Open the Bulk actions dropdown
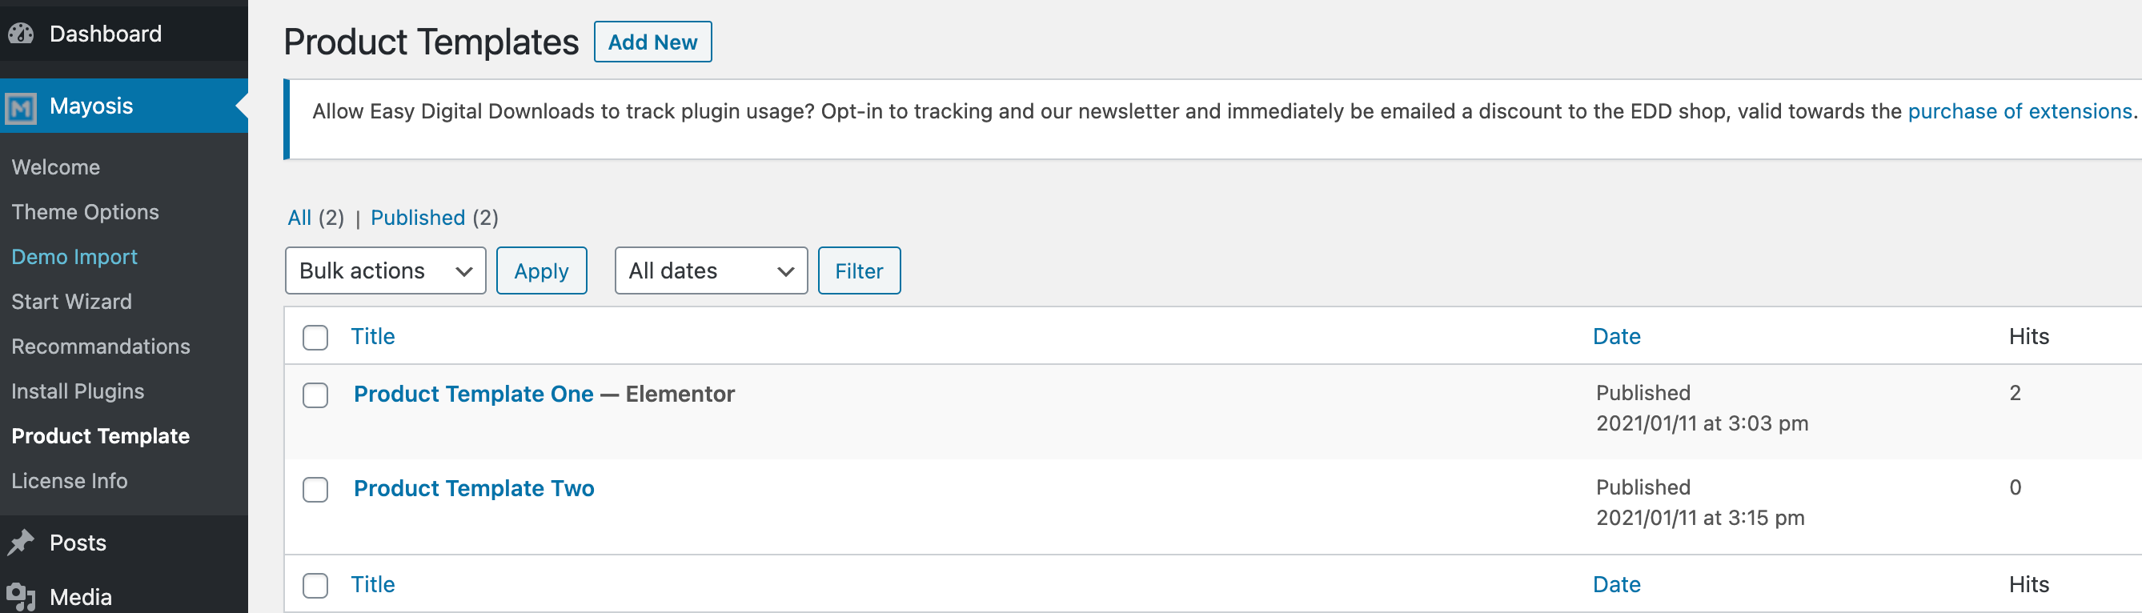This screenshot has width=2142, height=613. pos(385,270)
